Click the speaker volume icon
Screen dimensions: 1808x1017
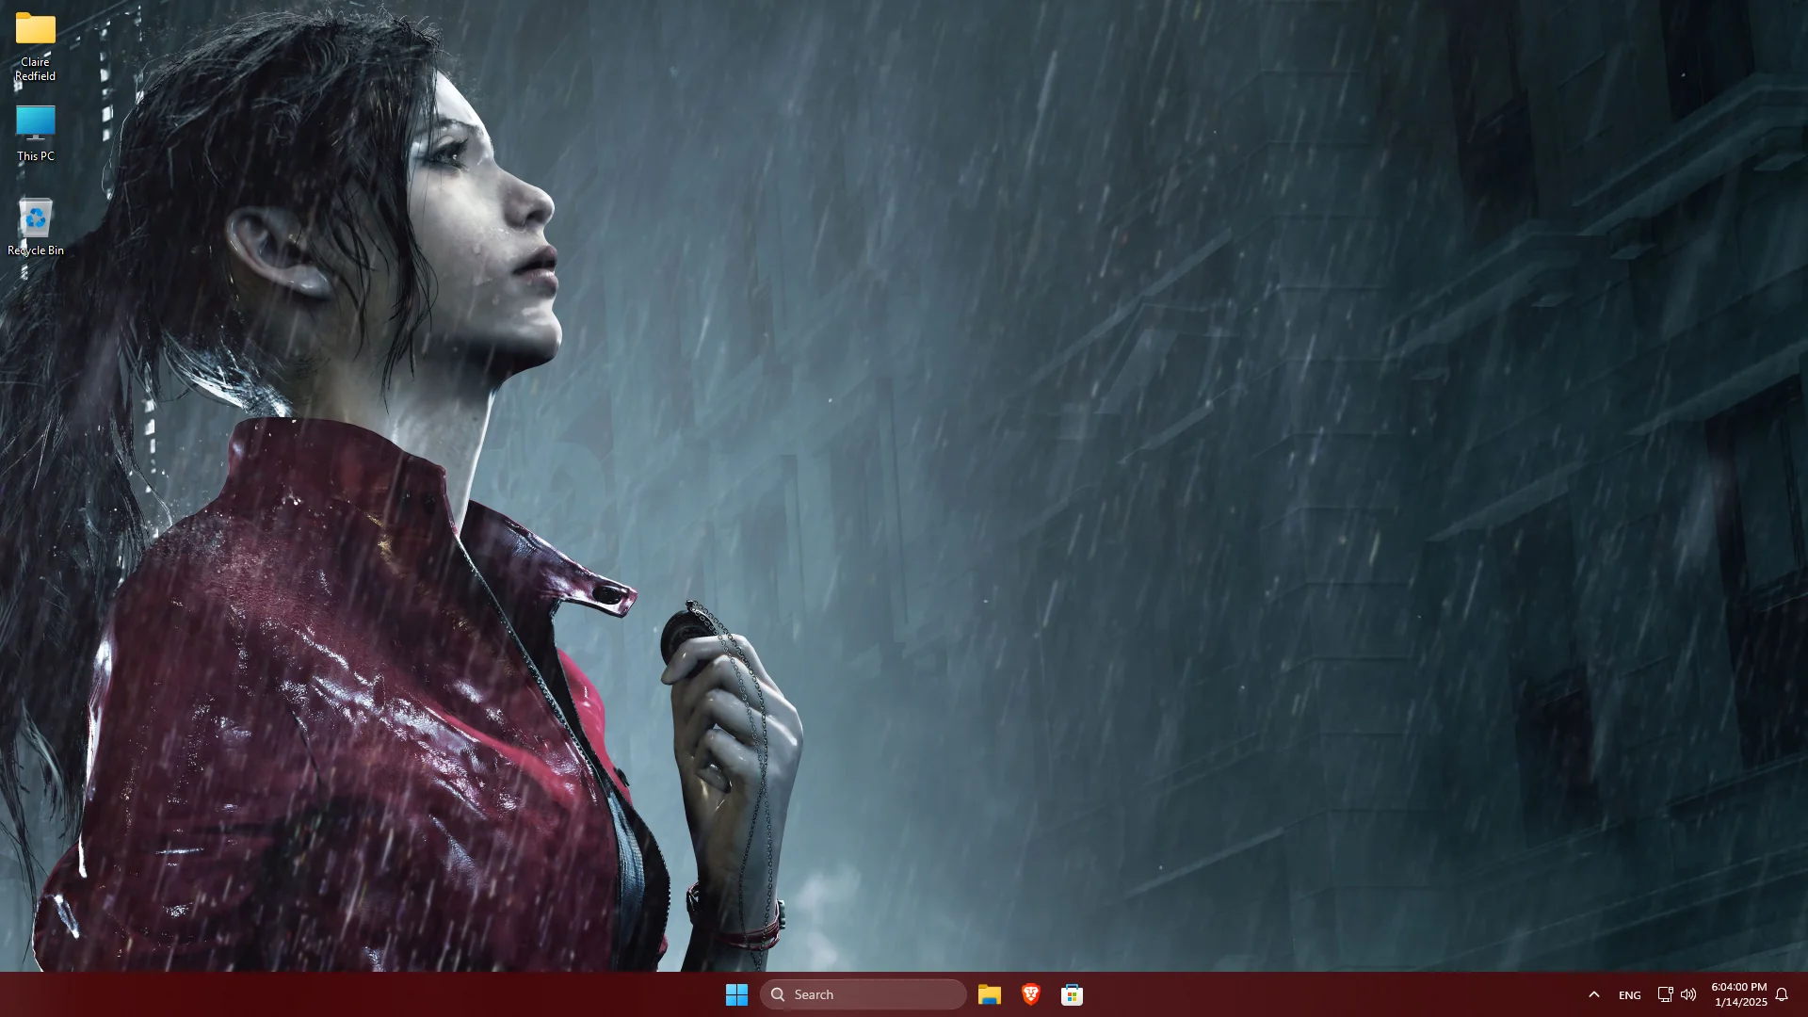(x=1688, y=994)
